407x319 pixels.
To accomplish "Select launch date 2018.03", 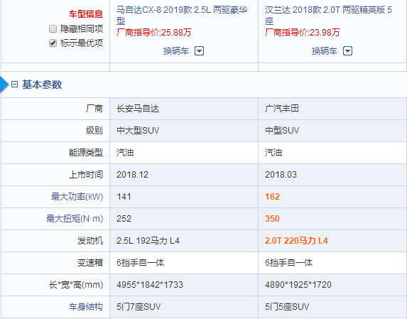I will pyautogui.click(x=281, y=175).
